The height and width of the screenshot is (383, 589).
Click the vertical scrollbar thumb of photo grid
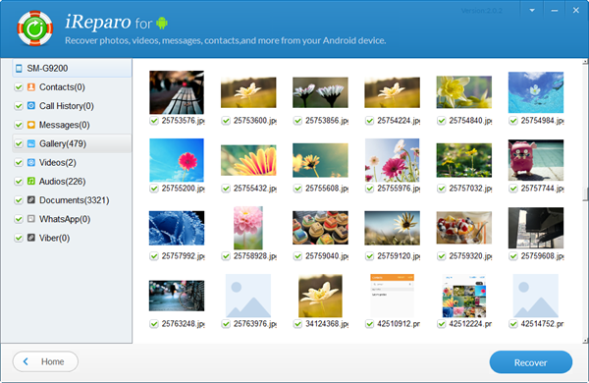pyautogui.click(x=585, y=193)
